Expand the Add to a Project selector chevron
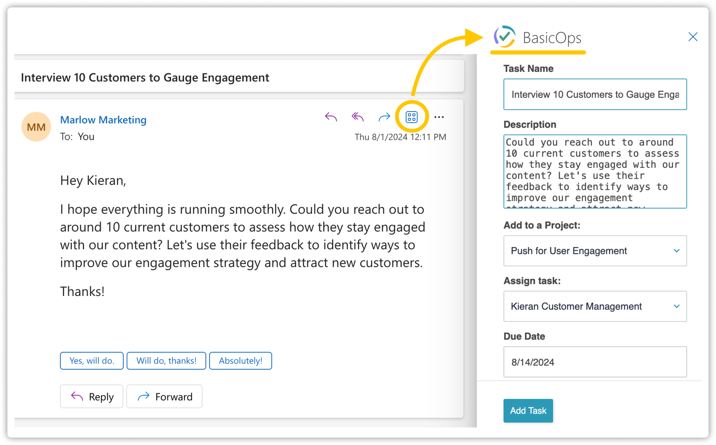Viewport: 716px width, 445px height. pos(677,251)
